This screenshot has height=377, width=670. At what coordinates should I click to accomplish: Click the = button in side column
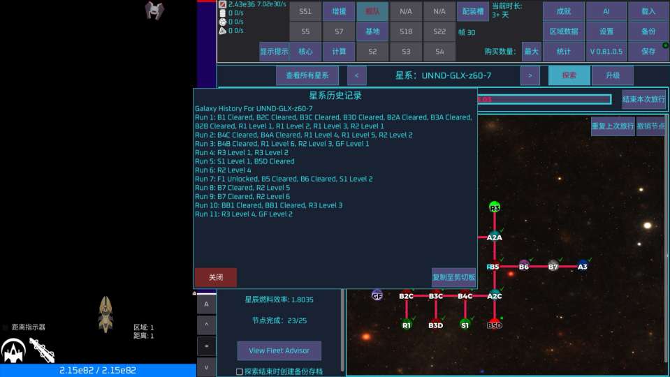(206, 346)
